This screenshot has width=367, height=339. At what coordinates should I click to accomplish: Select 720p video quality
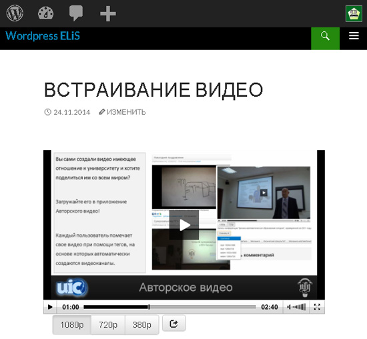click(108, 325)
